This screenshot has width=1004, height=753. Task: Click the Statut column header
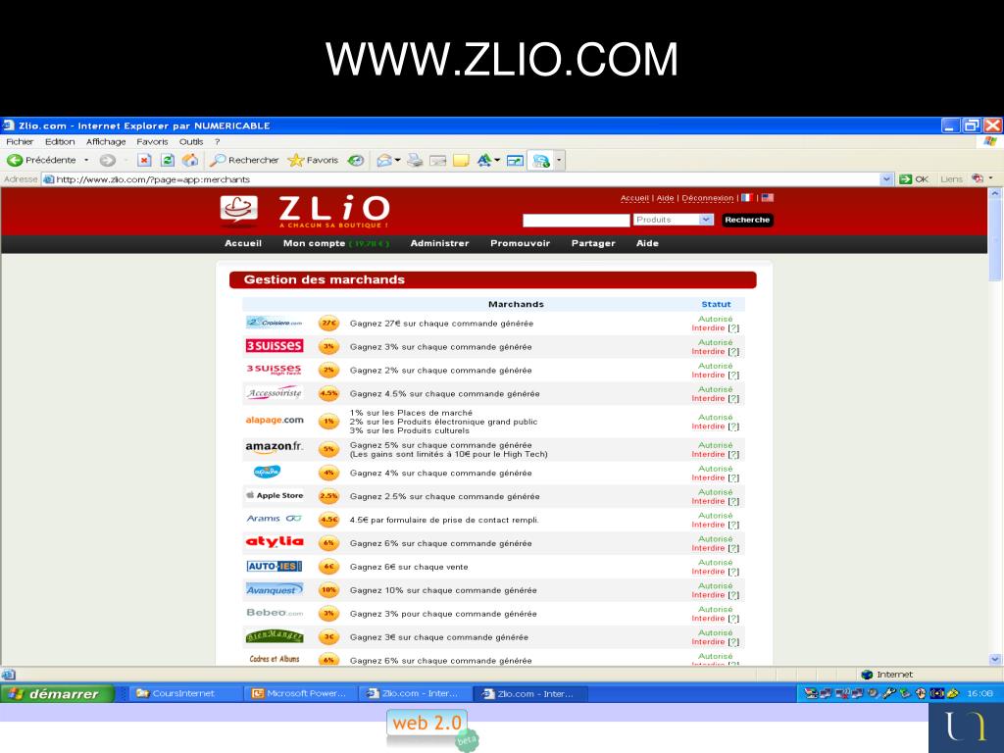(x=716, y=304)
